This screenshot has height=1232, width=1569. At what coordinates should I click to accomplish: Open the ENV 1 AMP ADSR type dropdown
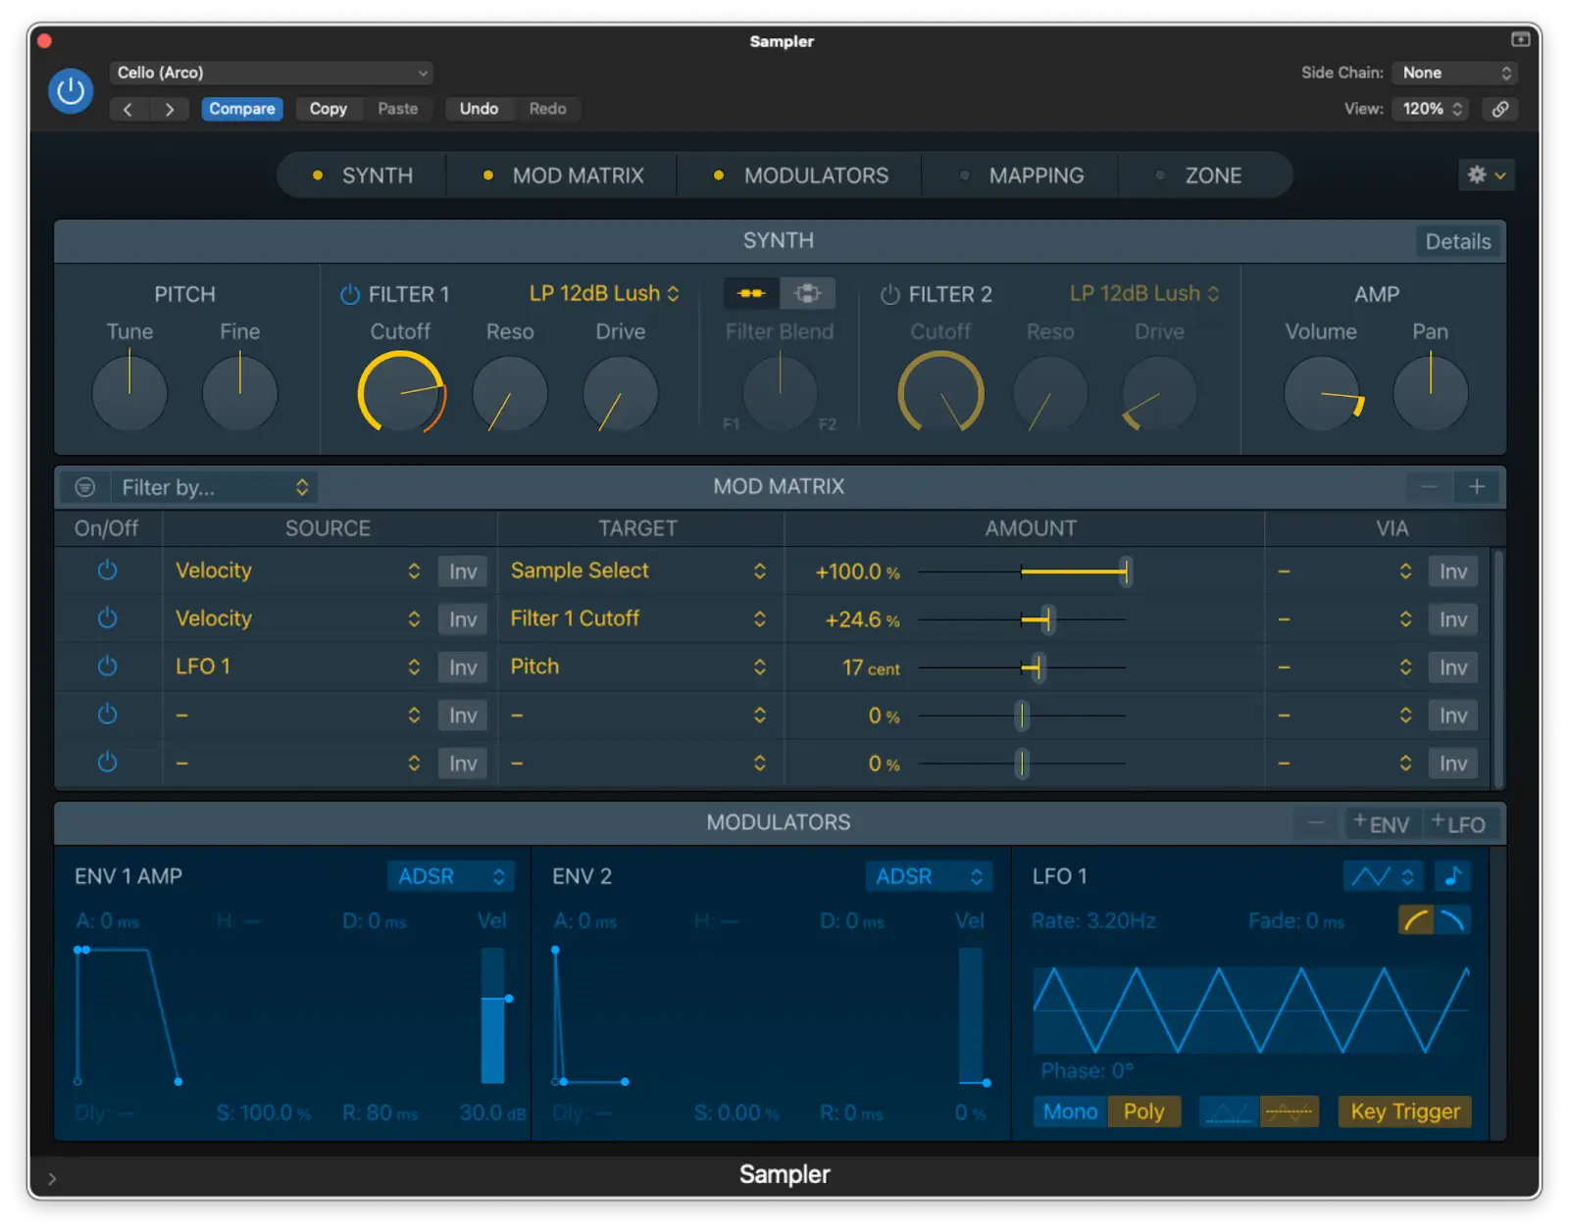pyautogui.click(x=450, y=876)
